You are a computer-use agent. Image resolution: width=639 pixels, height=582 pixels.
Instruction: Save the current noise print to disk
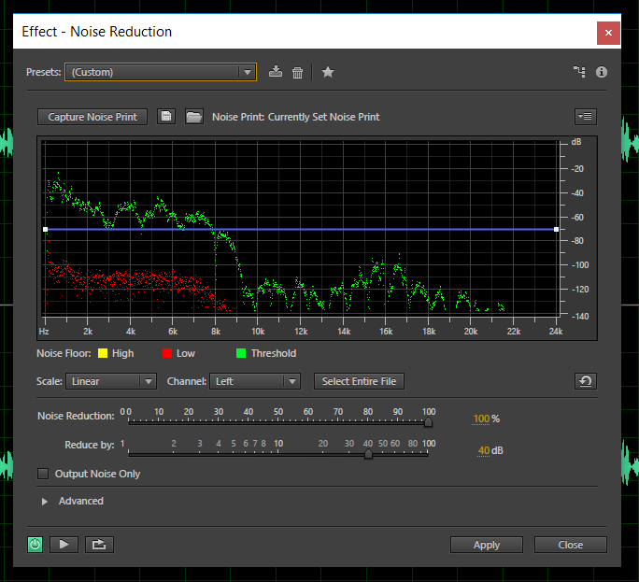point(166,117)
